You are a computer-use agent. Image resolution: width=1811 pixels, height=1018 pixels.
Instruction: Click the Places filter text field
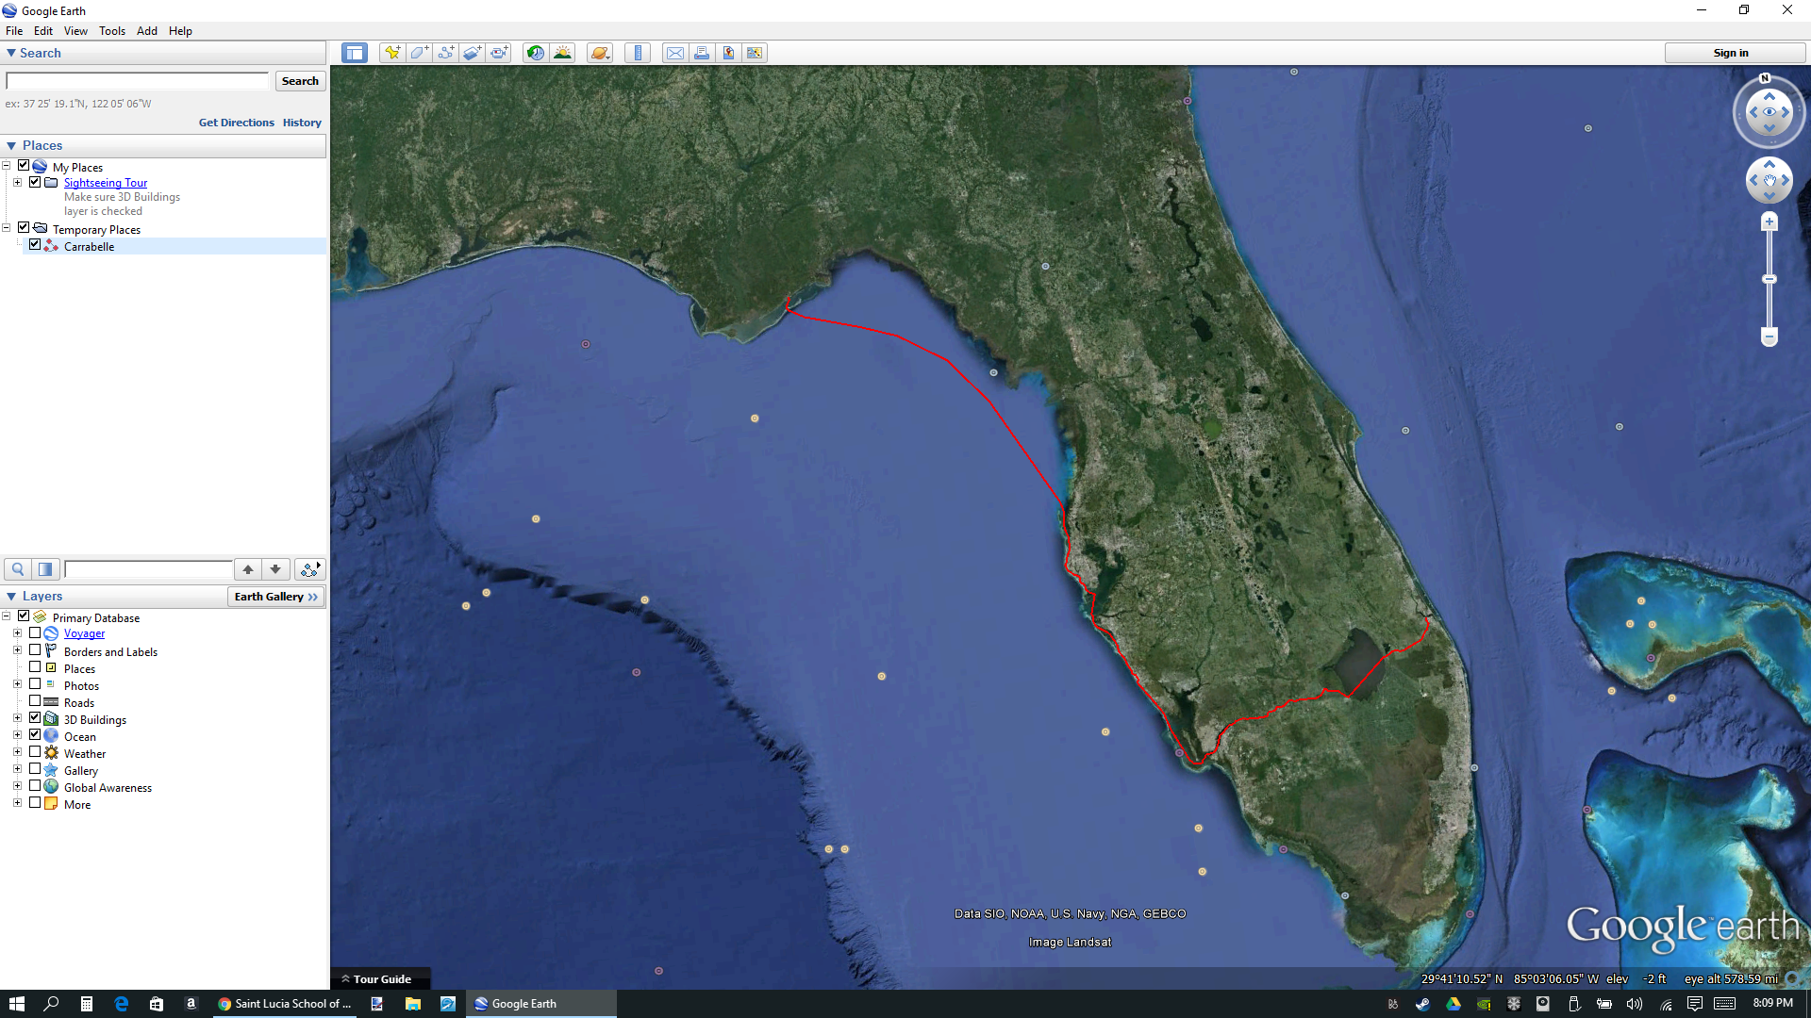[148, 569]
